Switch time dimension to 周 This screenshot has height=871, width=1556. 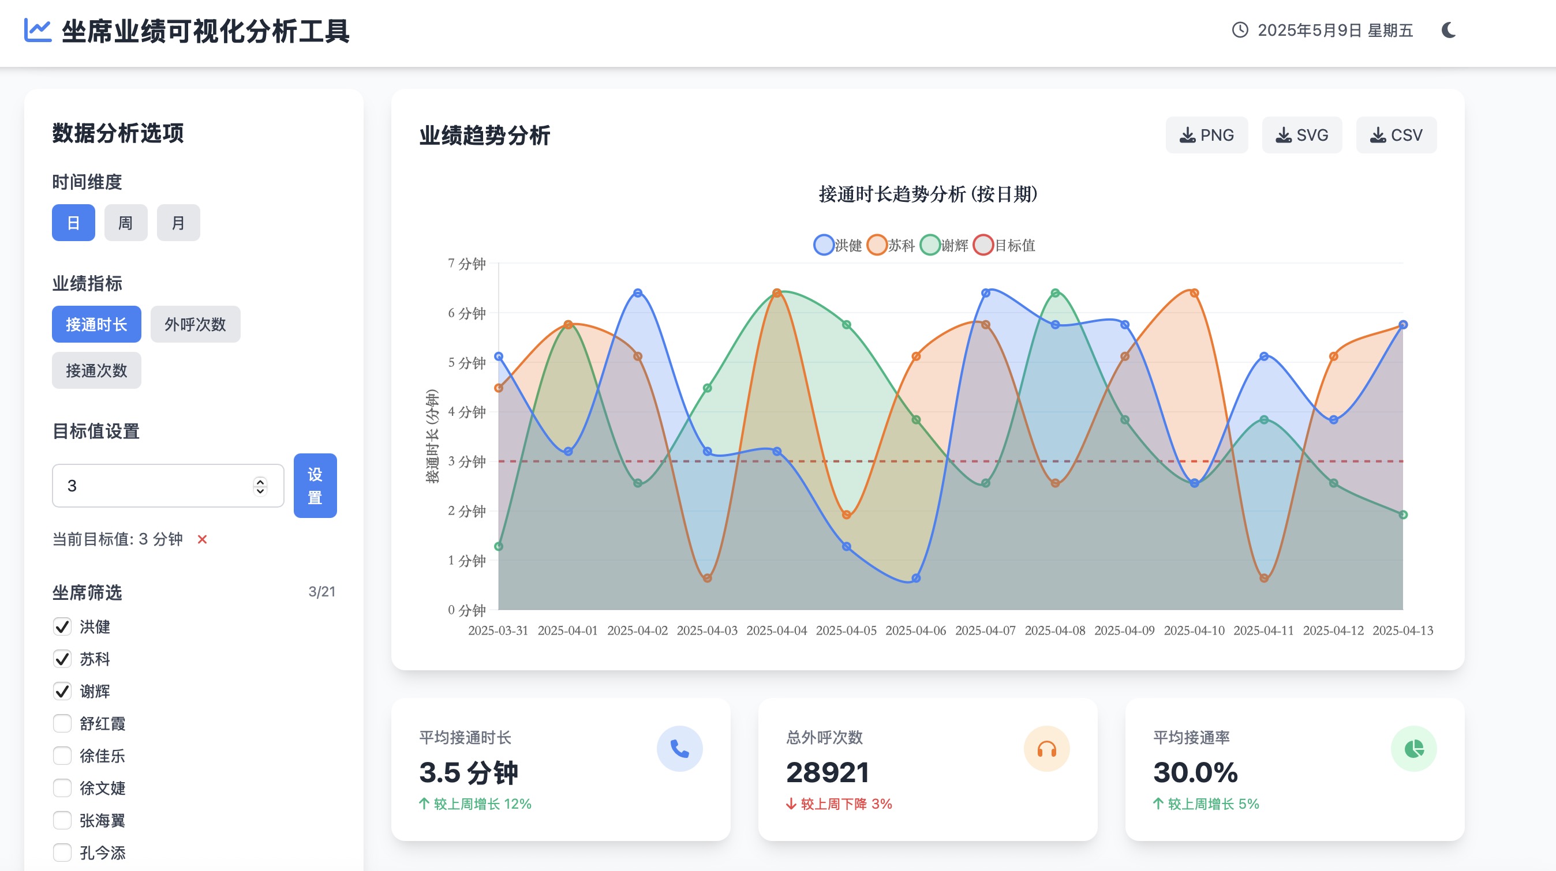pyautogui.click(x=126, y=223)
